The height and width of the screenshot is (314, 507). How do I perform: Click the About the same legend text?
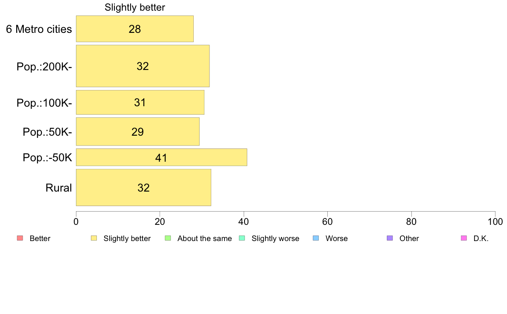click(x=205, y=238)
